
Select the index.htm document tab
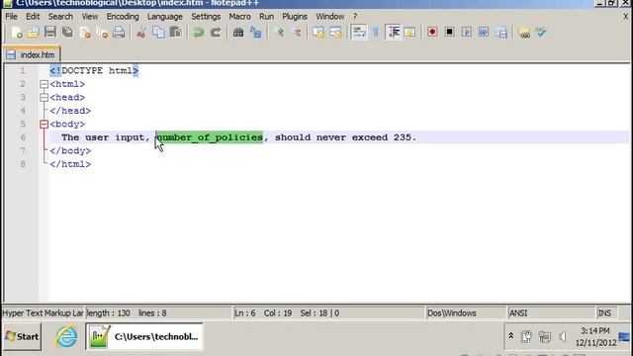point(32,54)
